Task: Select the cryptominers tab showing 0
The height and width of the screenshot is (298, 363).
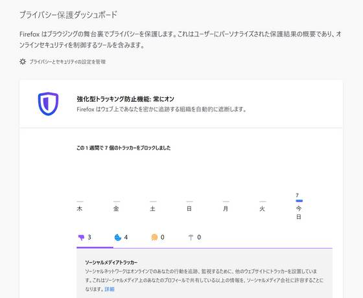Action: [194, 237]
